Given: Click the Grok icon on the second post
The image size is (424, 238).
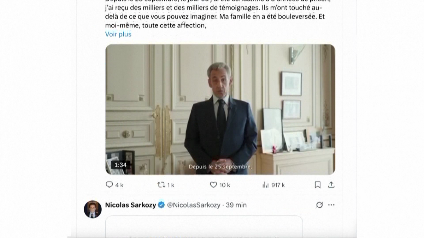Looking at the screenshot, I should [x=319, y=205].
